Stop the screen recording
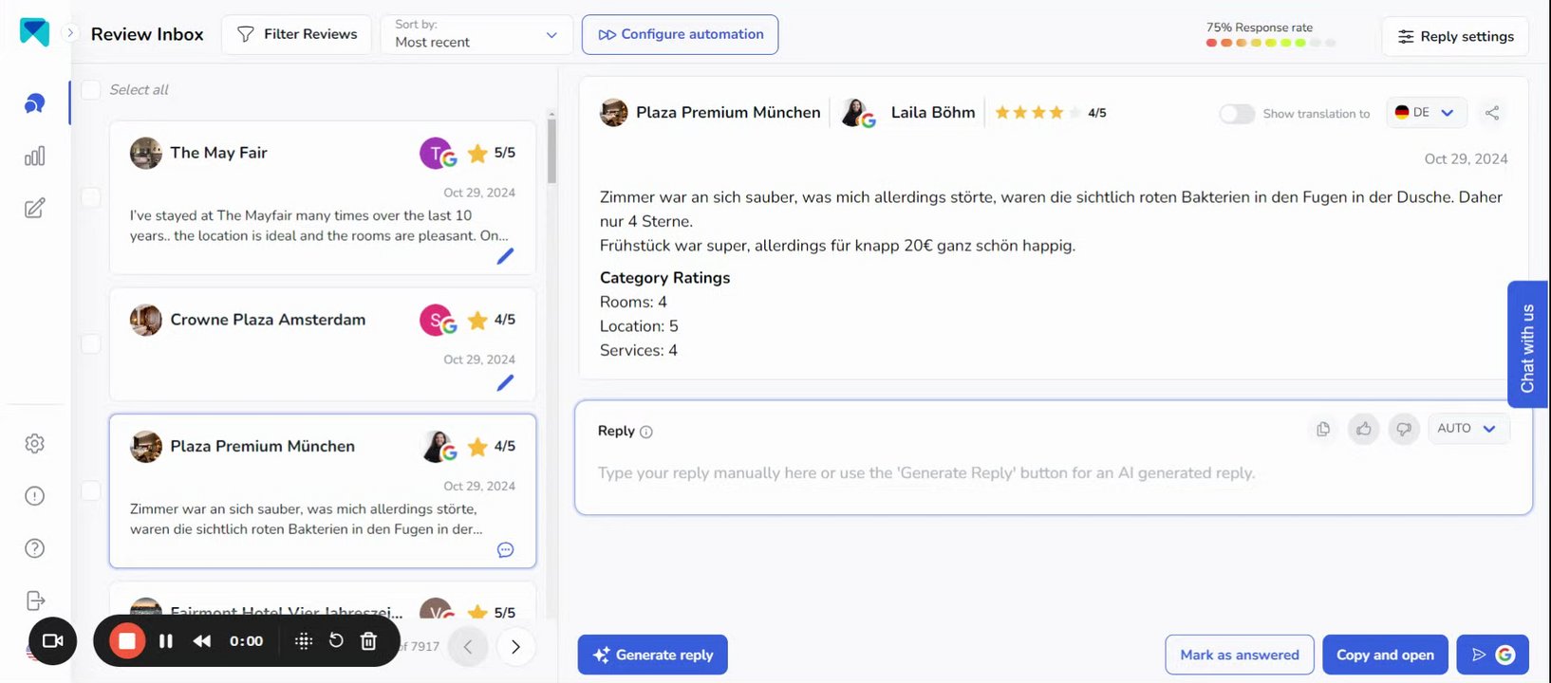The height and width of the screenshot is (683, 1551). 127,641
